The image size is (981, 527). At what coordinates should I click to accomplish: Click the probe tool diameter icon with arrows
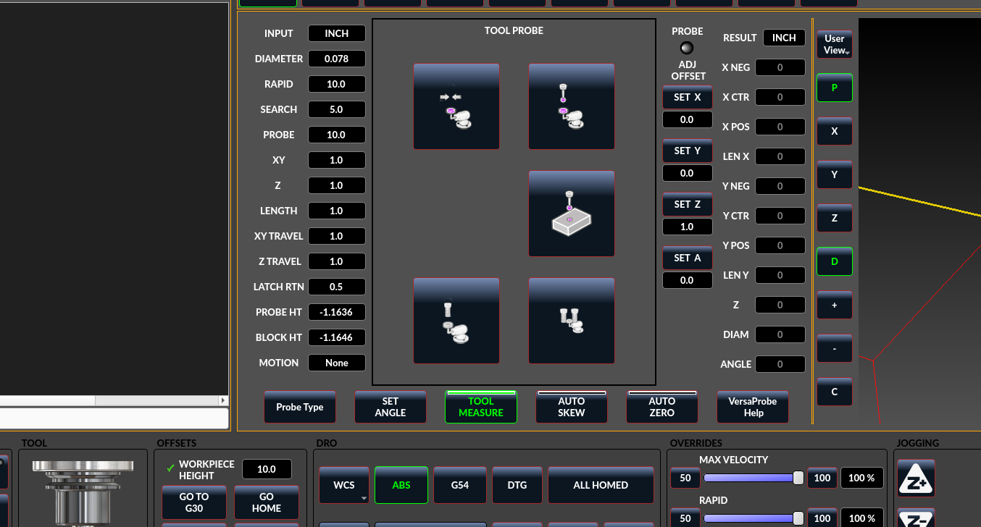pos(456,106)
